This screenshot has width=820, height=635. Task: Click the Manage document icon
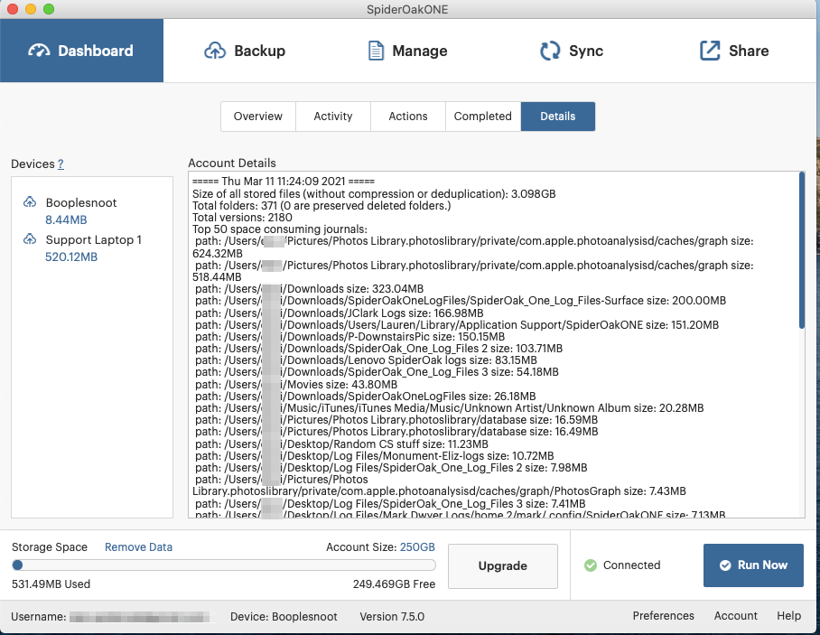pyautogui.click(x=376, y=51)
